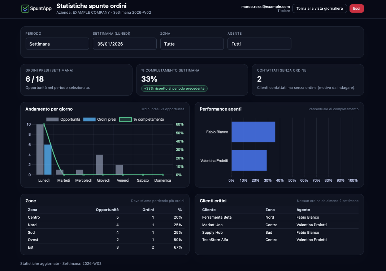
Task: Click Venerdì Opportunità bar in chart
Action: click(x=119, y=170)
